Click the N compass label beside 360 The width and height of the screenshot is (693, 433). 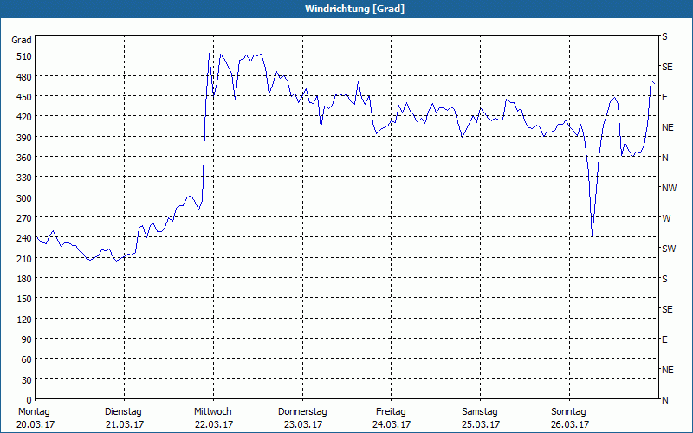pos(664,158)
